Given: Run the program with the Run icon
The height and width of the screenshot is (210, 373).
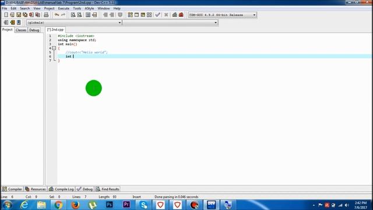Looking at the screenshot, I should tap(136, 15).
